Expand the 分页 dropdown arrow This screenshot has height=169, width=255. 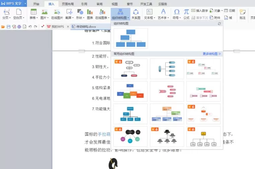tap(10, 18)
